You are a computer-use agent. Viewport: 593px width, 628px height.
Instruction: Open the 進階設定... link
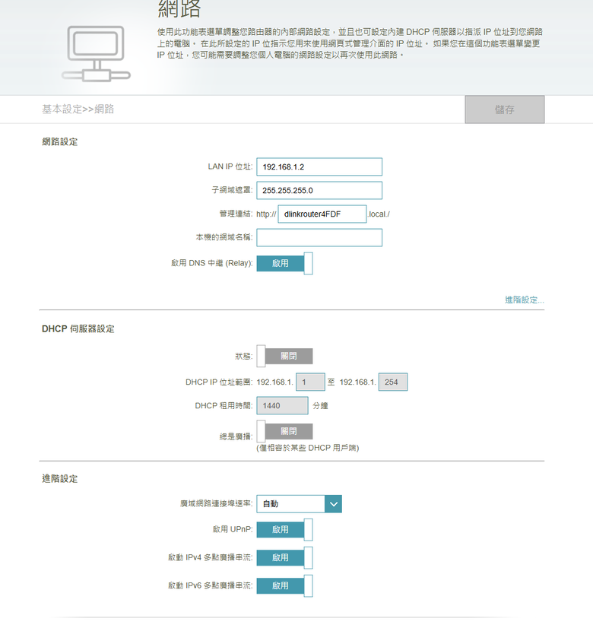click(524, 300)
